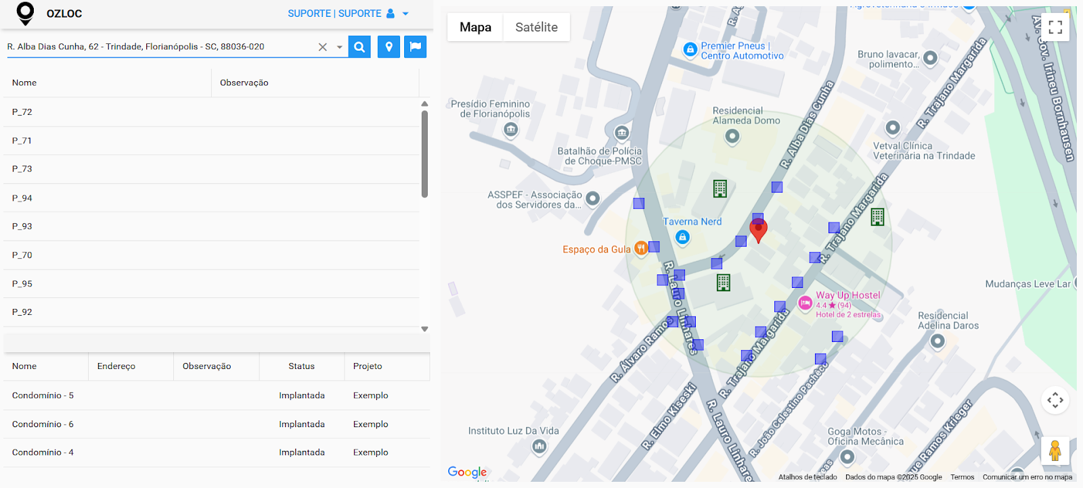Click scroll up arrow of points list
The width and height of the screenshot is (1083, 488).
(424, 104)
